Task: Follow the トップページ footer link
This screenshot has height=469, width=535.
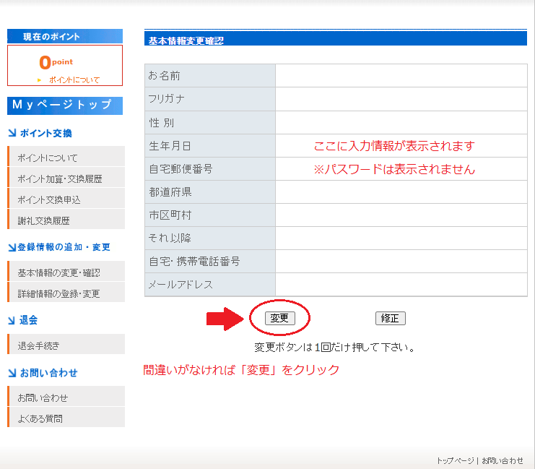Action: coord(456,461)
